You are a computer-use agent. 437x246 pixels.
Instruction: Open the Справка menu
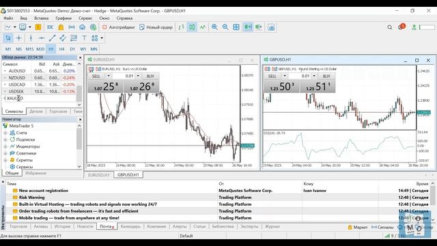click(x=124, y=18)
